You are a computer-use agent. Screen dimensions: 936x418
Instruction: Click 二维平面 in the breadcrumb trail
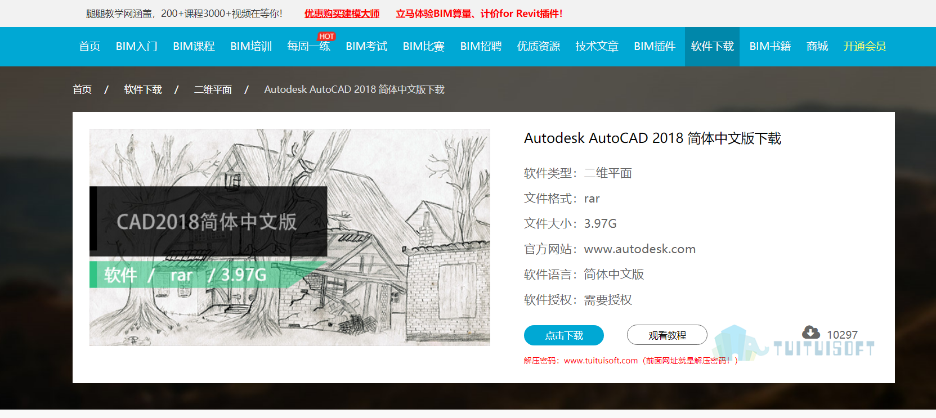click(x=213, y=89)
